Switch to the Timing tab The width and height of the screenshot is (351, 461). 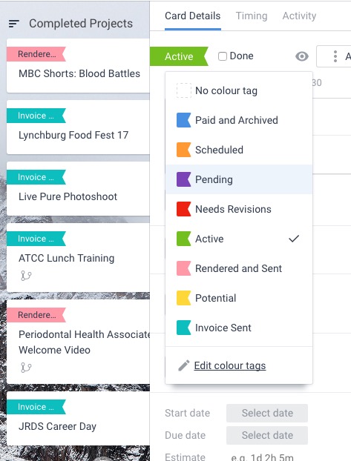[x=252, y=16]
